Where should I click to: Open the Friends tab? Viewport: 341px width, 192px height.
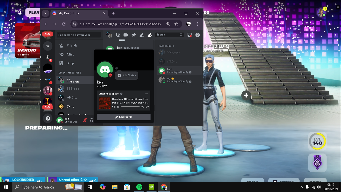point(72,45)
